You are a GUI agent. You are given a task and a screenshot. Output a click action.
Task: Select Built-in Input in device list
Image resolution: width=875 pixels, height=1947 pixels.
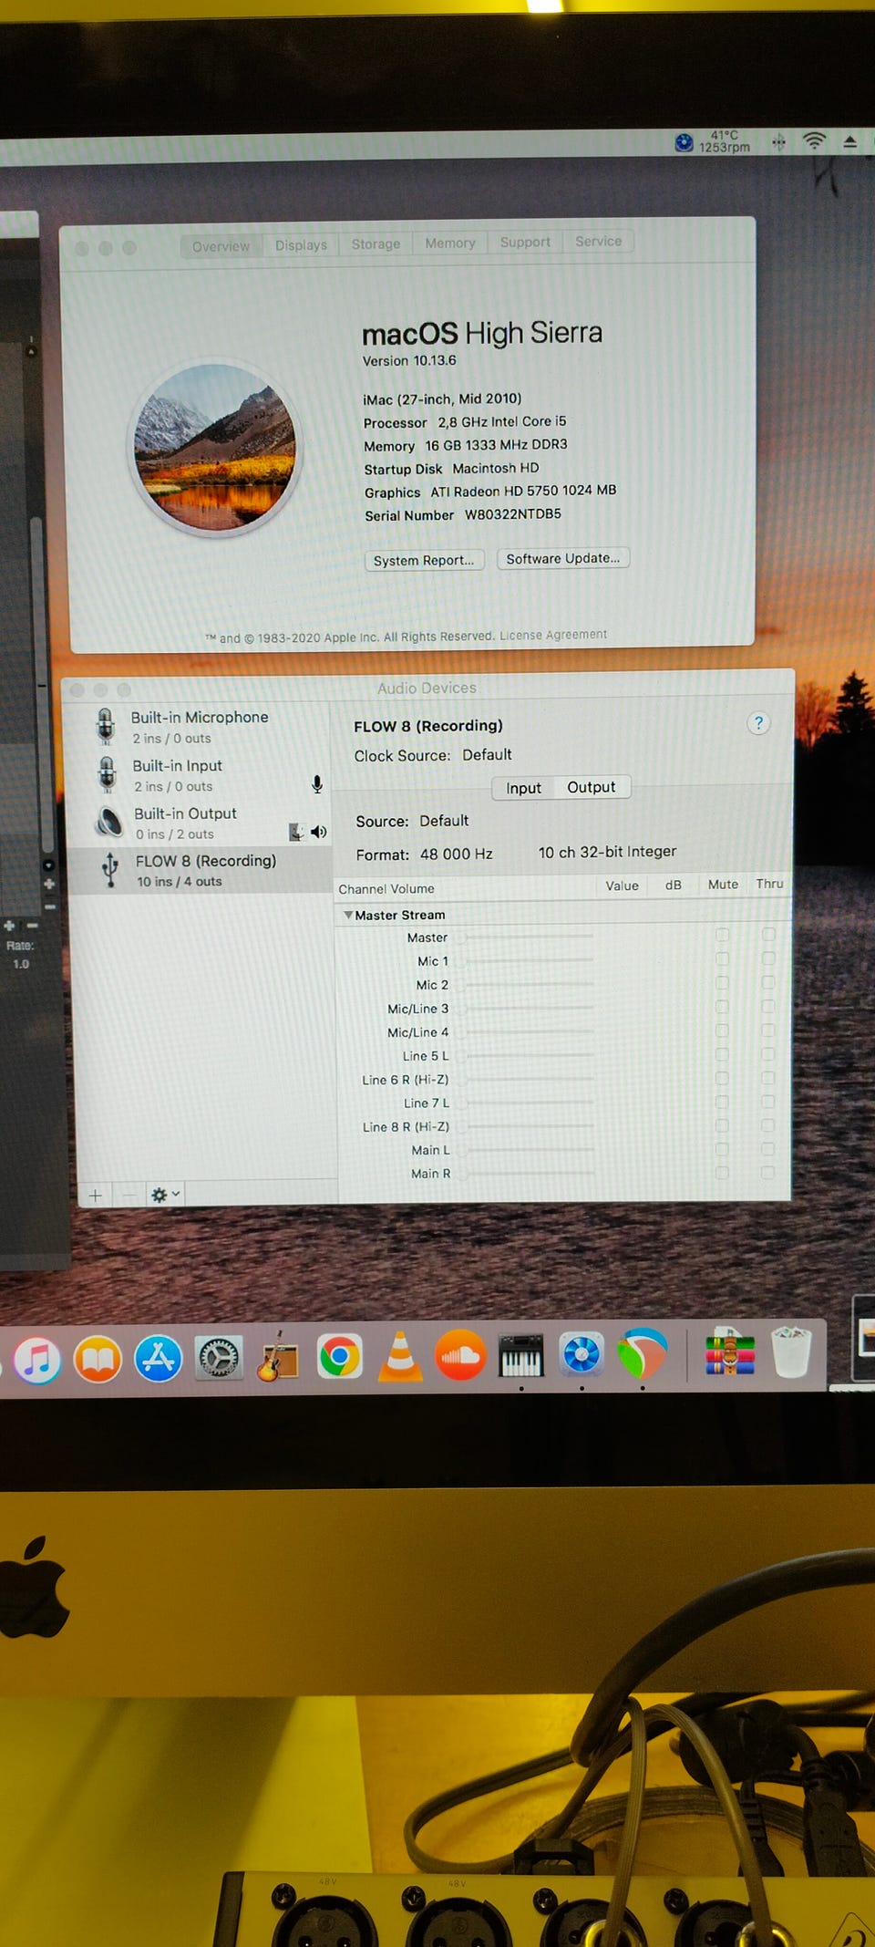pos(201,775)
